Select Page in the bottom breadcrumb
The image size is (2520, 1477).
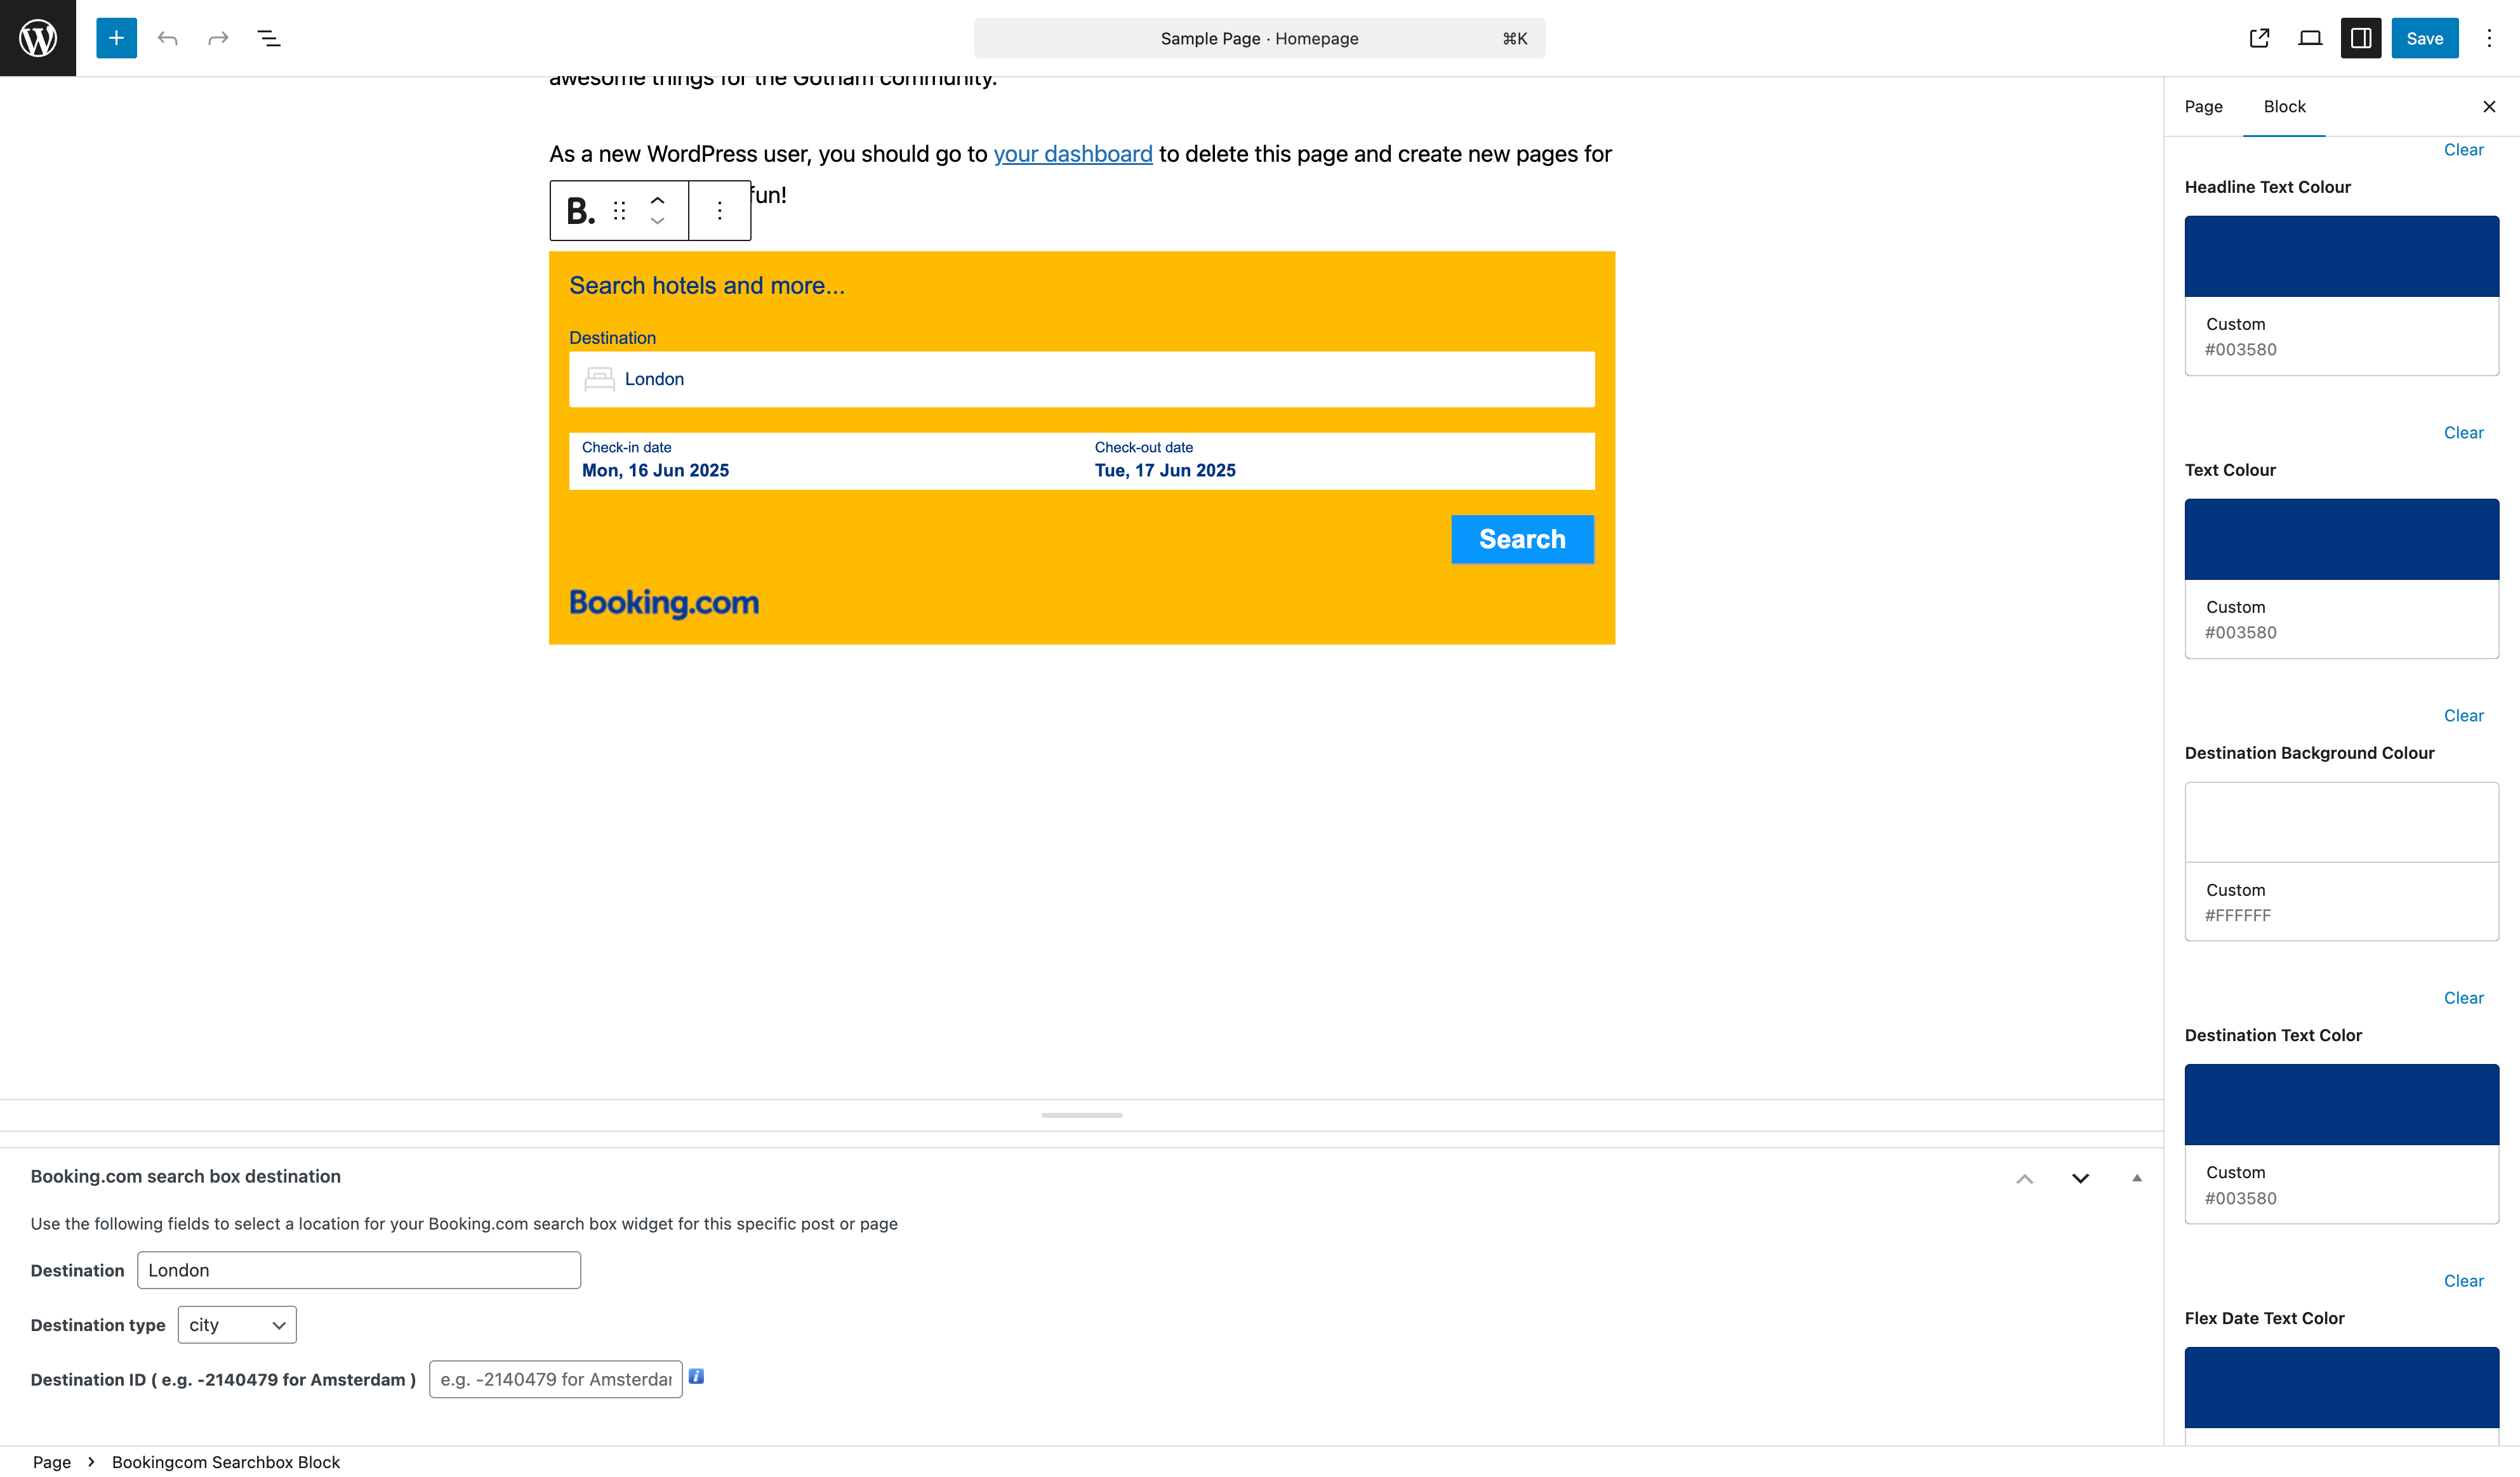tap(52, 1462)
